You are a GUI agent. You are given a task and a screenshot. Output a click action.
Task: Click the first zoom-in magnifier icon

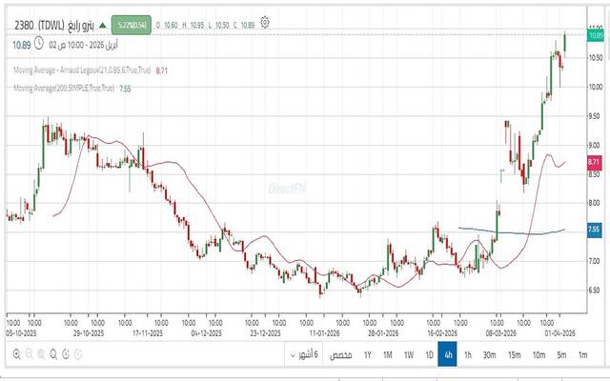point(16,354)
